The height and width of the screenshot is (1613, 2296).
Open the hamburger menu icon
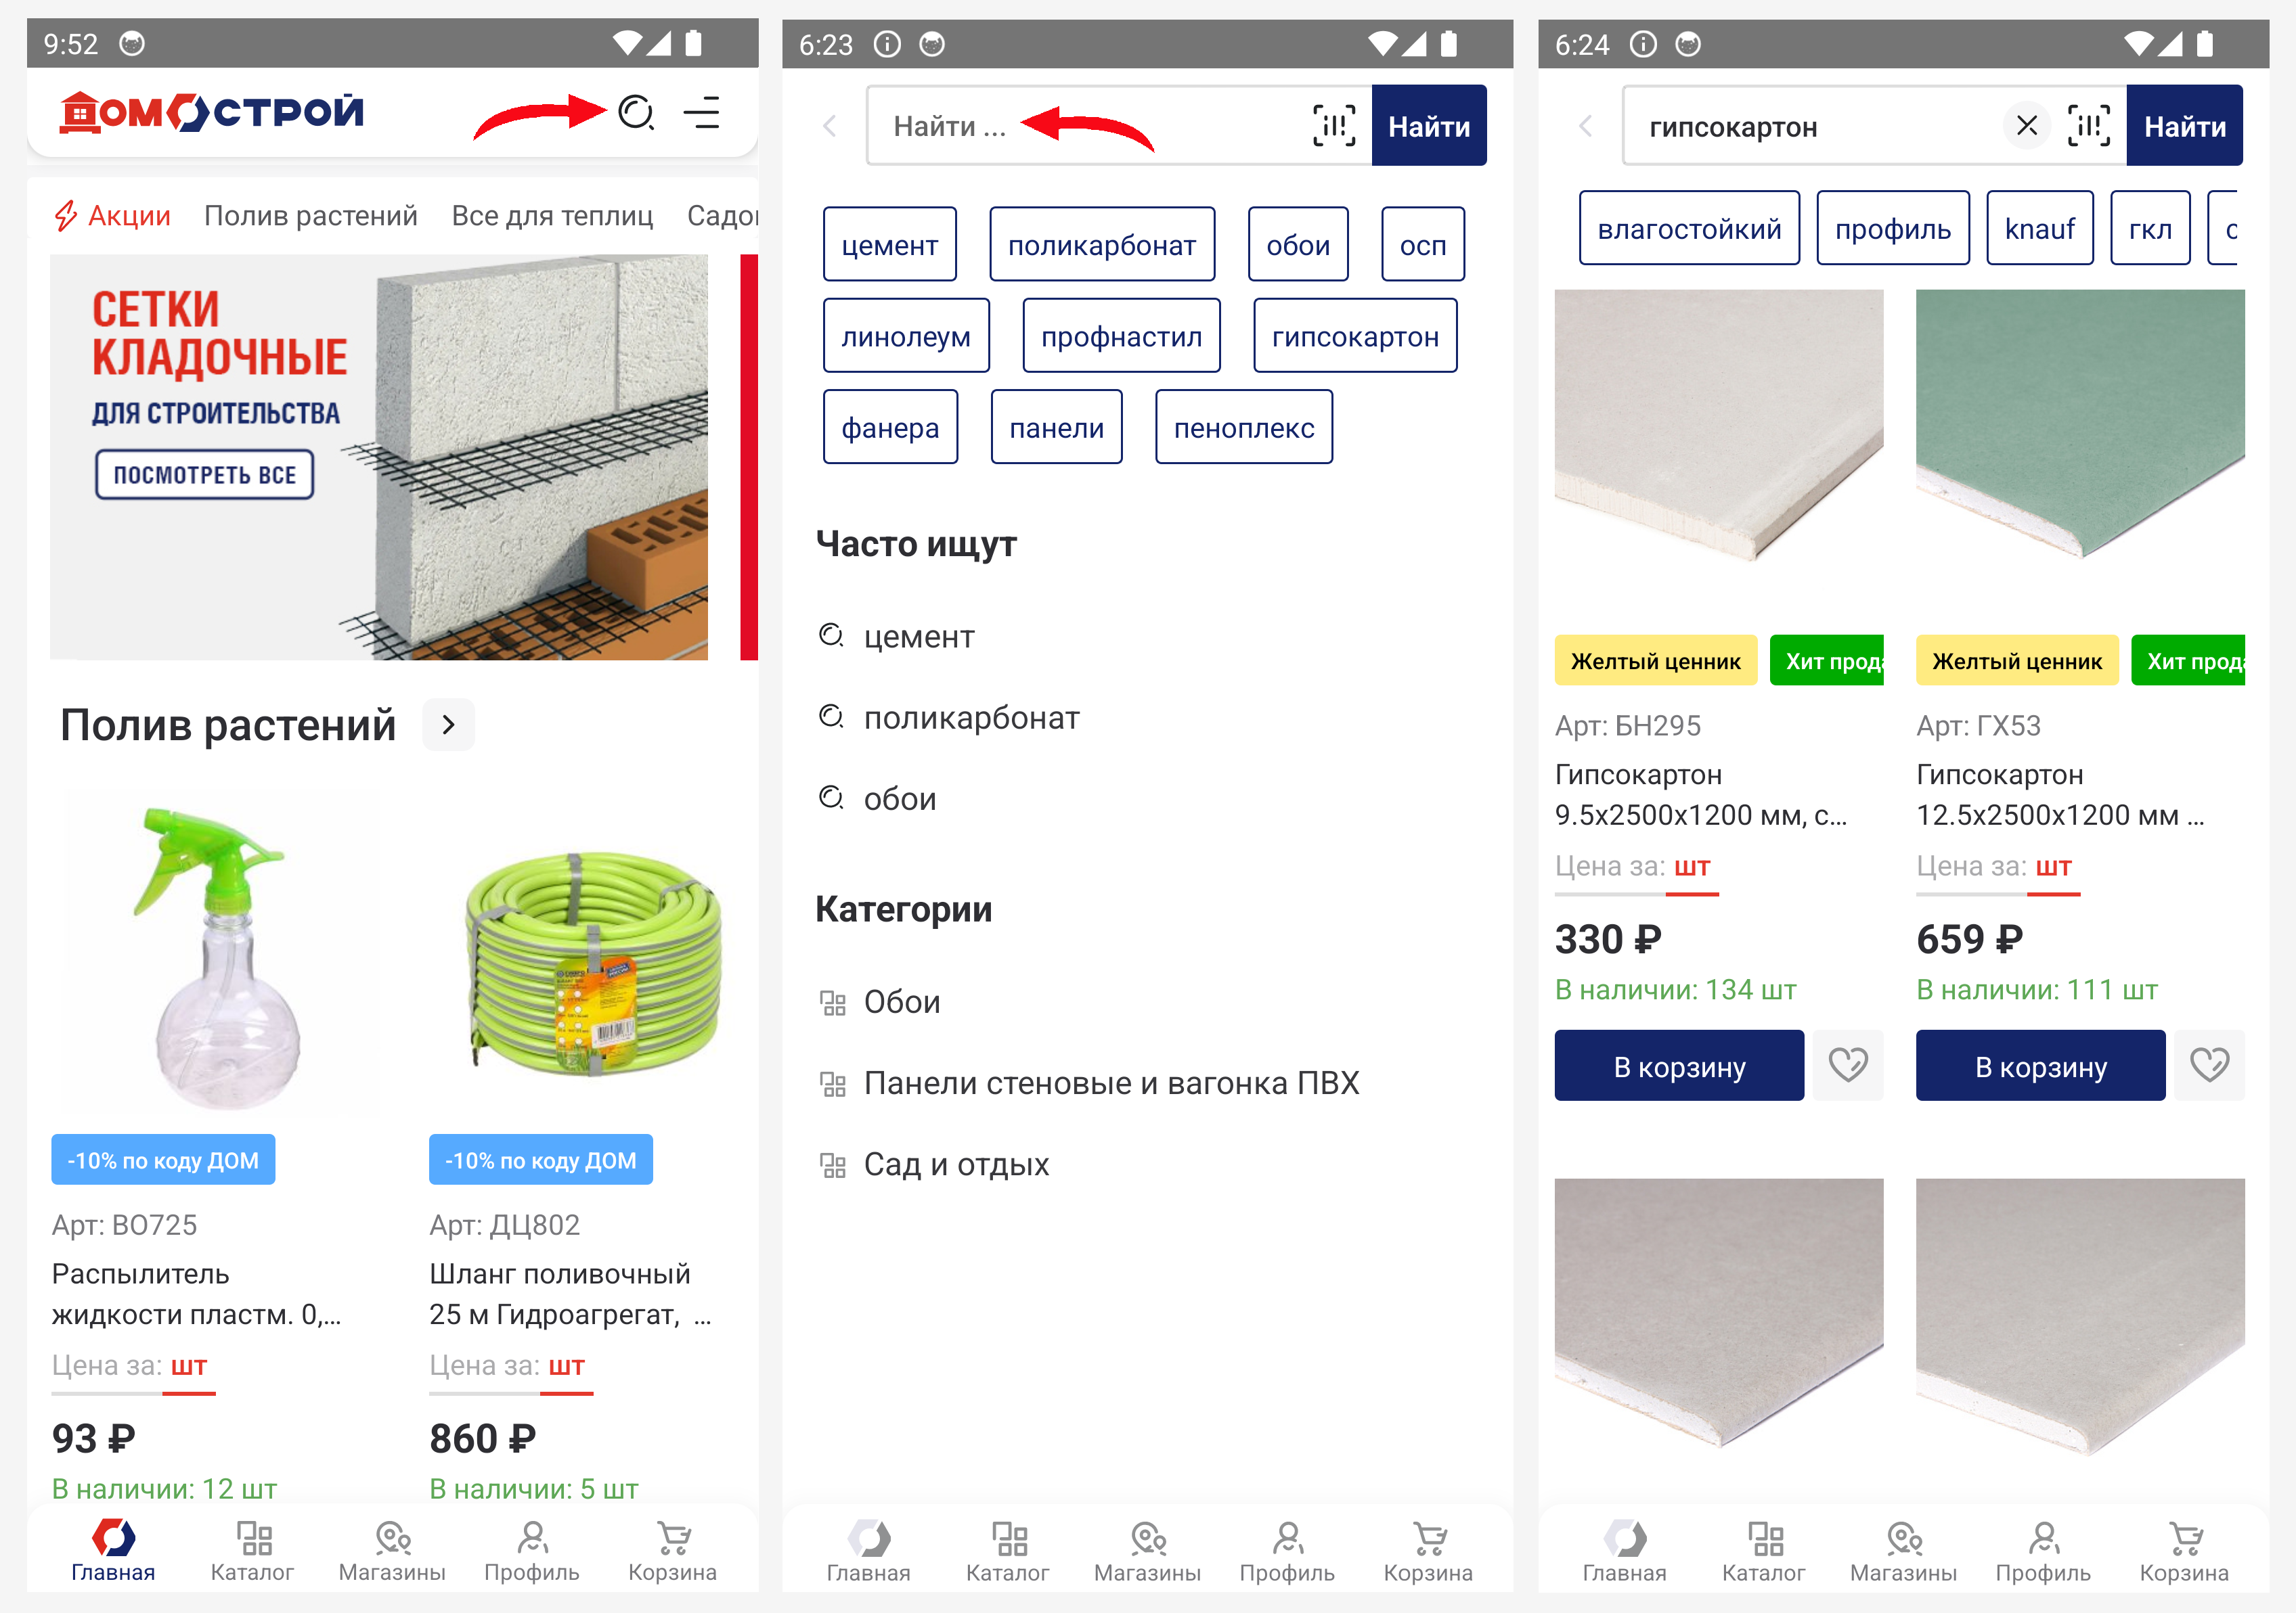[x=702, y=113]
